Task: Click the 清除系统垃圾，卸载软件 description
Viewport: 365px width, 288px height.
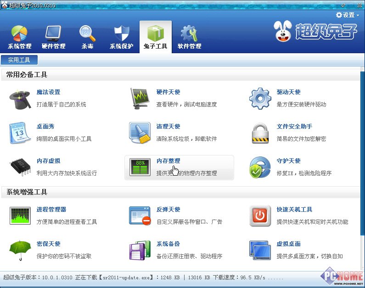Action: pyautogui.click(x=187, y=139)
